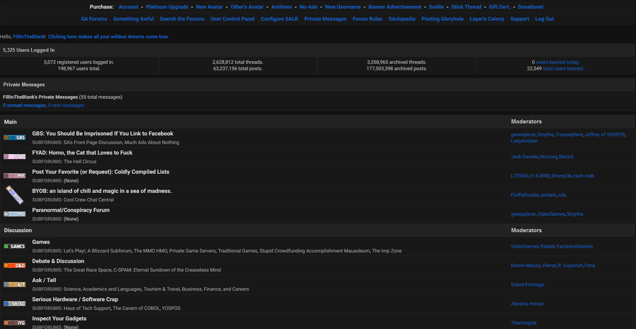Open Much Ado About Nothing subforum
Viewport: 636px width, 329px height.
point(152,143)
